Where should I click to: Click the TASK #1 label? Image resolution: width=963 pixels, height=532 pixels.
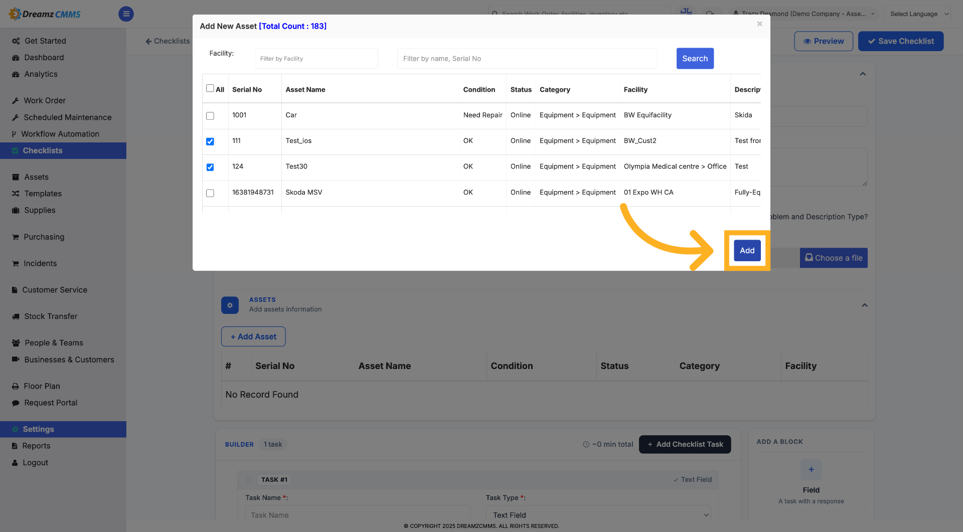(x=274, y=480)
